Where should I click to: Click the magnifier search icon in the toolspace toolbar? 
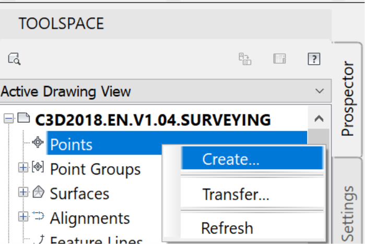point(14,59)
